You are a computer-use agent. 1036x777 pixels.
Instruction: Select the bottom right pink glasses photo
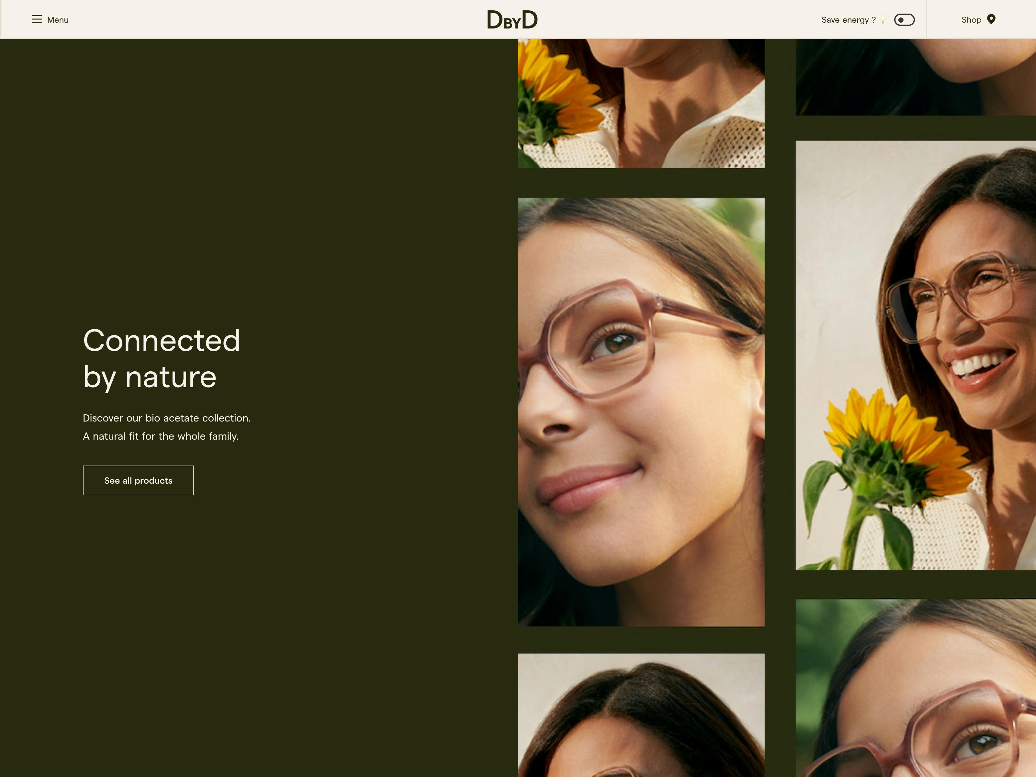[915, 688]
